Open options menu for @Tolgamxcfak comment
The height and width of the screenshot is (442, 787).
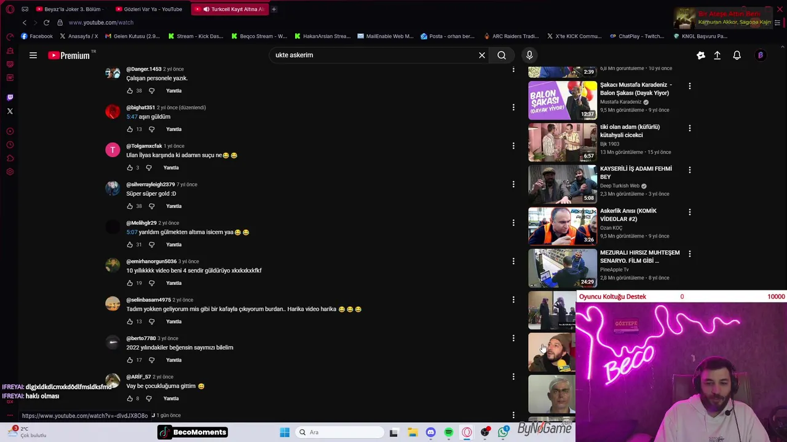pos(513,146)
